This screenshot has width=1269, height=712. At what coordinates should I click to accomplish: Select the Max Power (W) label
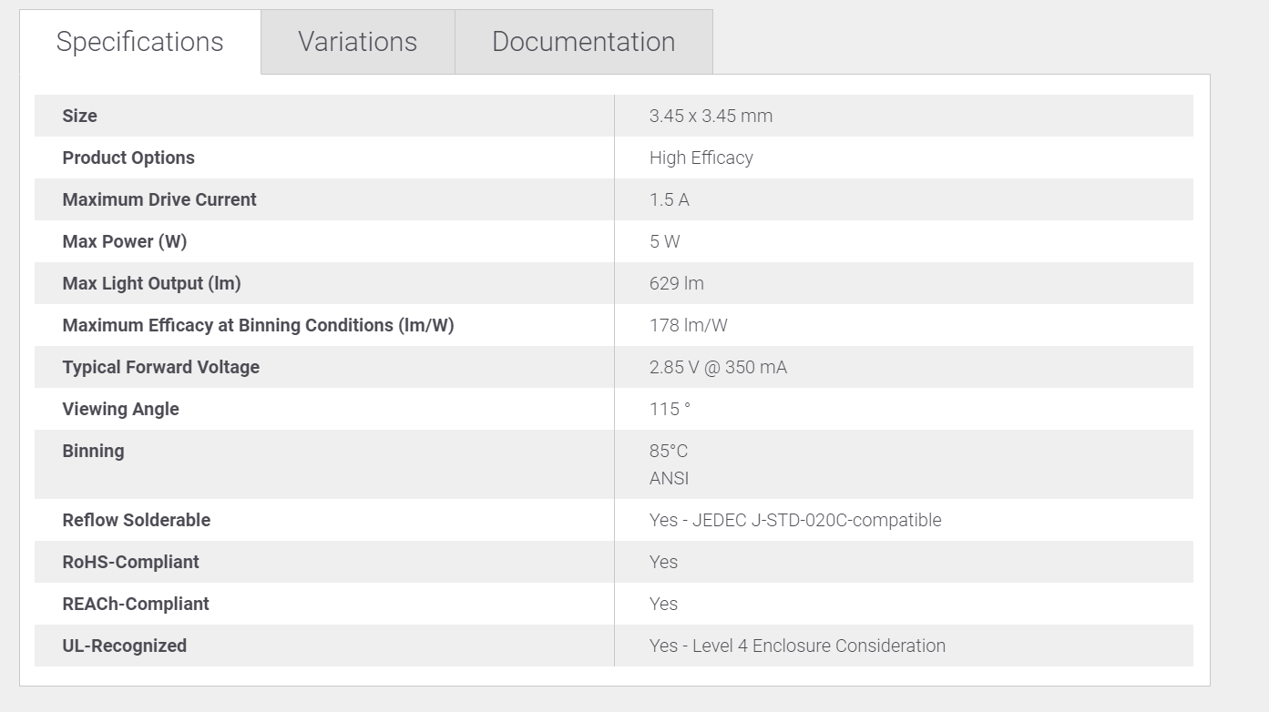[x=125, y=241]
